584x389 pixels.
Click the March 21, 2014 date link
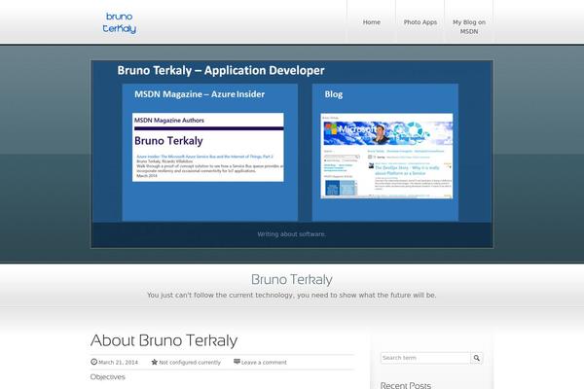118,362
